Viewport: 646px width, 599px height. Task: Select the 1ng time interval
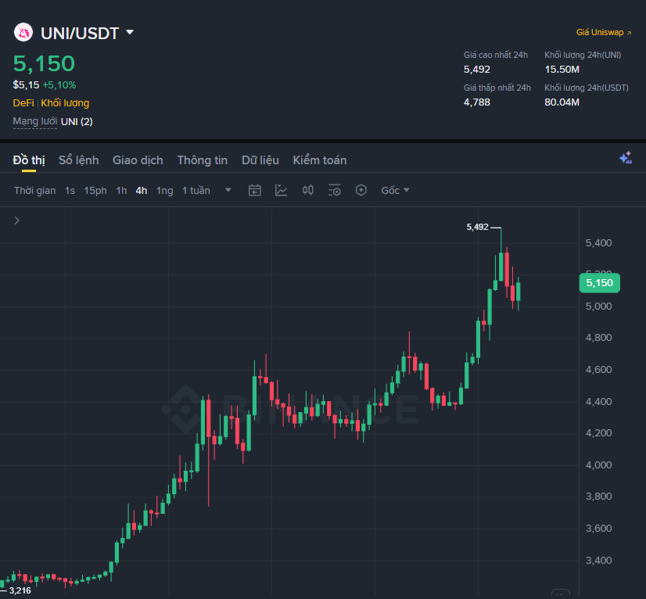click(x=165, y=191)
